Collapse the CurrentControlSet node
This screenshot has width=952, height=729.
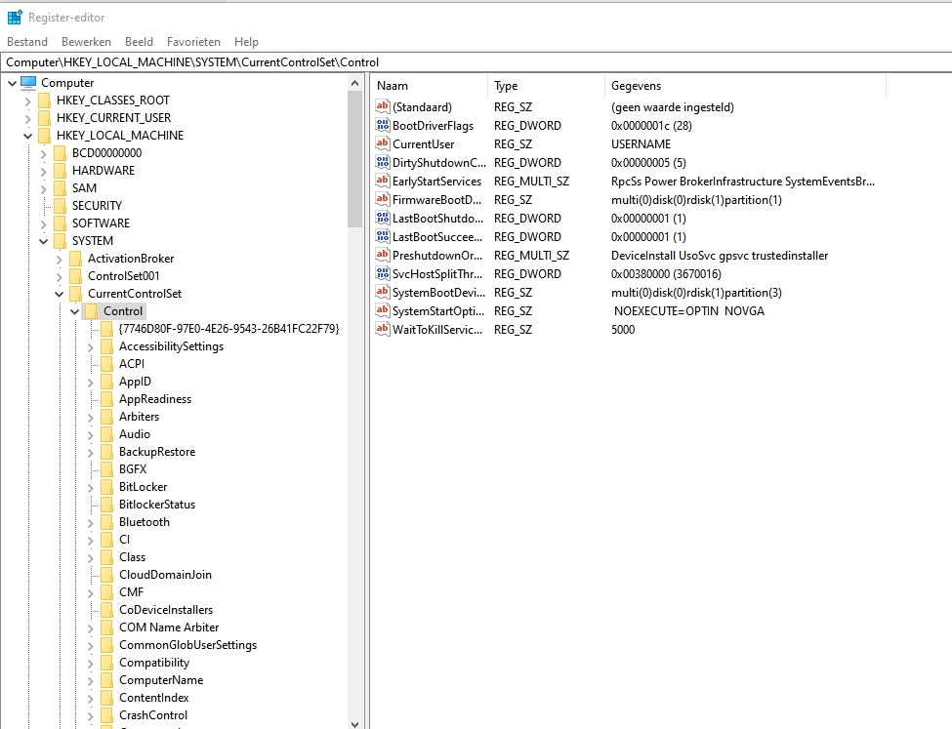click(59, 294)
